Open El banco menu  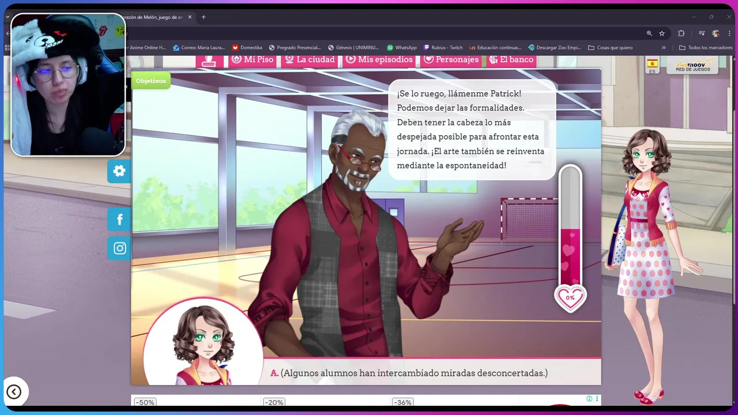(x=511, y=60)
